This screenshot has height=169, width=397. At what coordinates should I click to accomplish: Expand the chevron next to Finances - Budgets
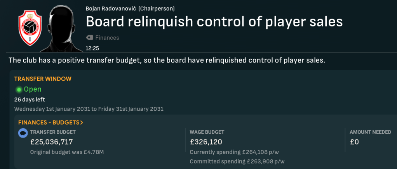tap(82, 122)
